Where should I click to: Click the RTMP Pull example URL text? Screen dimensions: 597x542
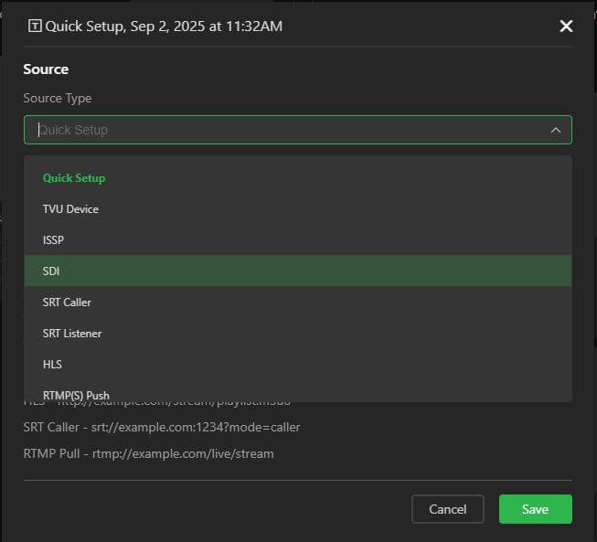pos(148,453)
